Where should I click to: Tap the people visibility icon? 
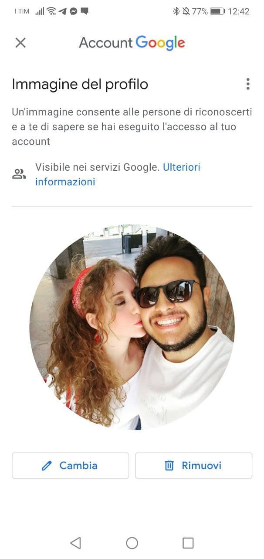point(19,174)
